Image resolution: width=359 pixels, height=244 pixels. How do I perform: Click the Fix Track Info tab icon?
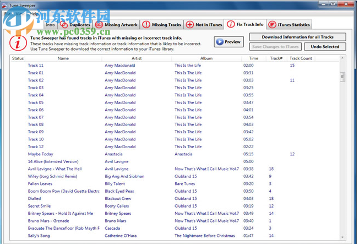(x=231, y=24)
